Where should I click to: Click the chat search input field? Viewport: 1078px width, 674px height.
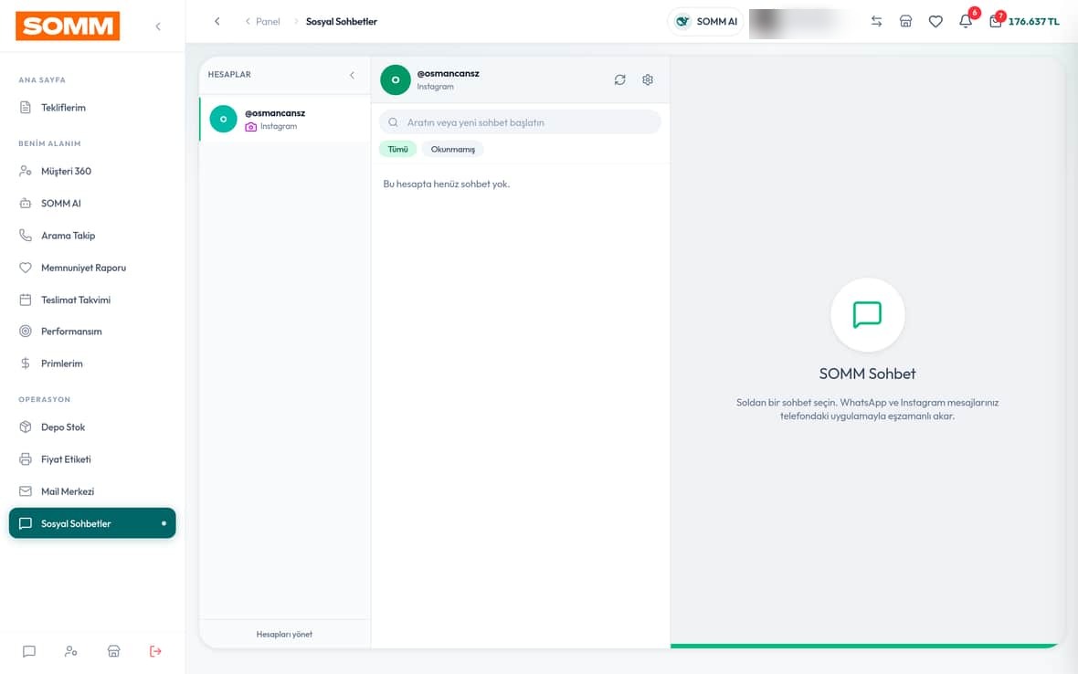(x=520, y=122)
